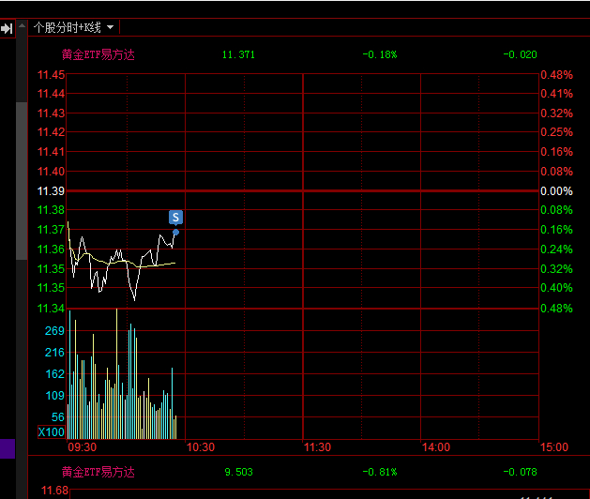
Task: Click the vertical scrollbar thumb
Action: click(x=22, y=181)
